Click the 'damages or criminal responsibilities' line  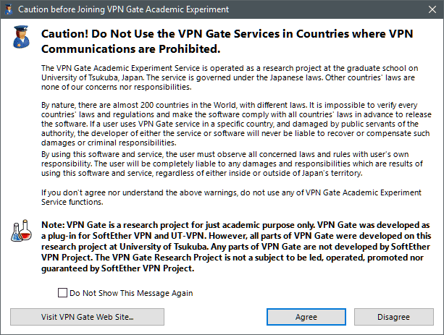pos(109,143)
